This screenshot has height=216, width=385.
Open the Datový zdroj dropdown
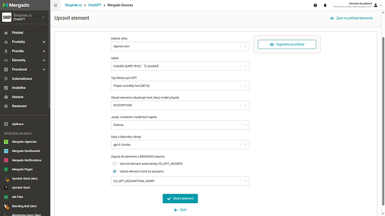pos(180,46)
